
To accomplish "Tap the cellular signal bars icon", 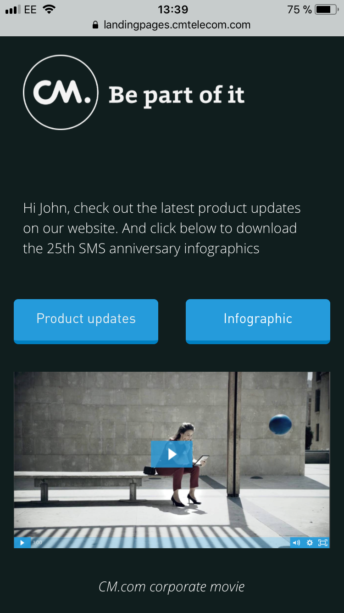I will click(x=13, y=10).
